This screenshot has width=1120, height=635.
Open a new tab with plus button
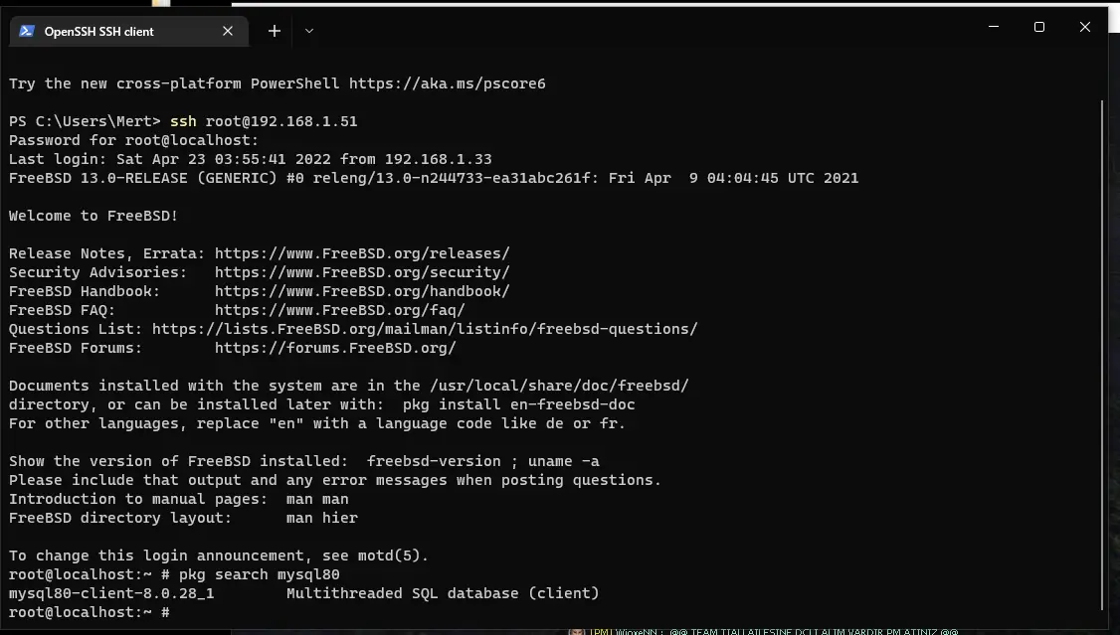tap(275, 31)
